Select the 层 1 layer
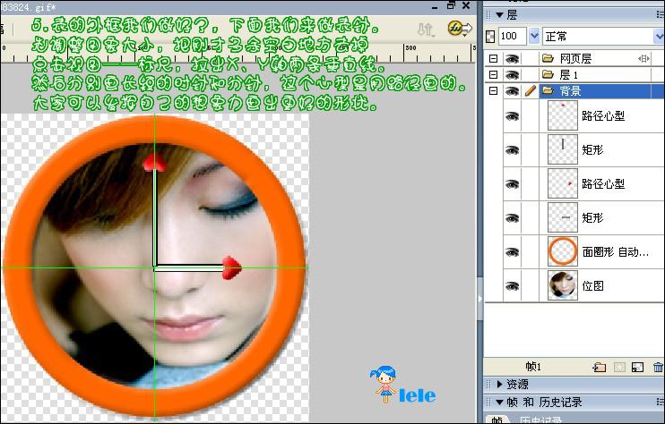 [x=575, y=74]
